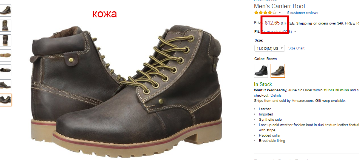Select the sixth low side-profile boot thumbnail

pyautogui.click(x=6, y=85)
